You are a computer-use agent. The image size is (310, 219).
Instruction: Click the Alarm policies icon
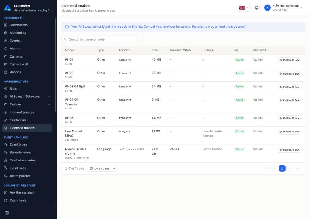pyautogui.click(x=5, y=176)
